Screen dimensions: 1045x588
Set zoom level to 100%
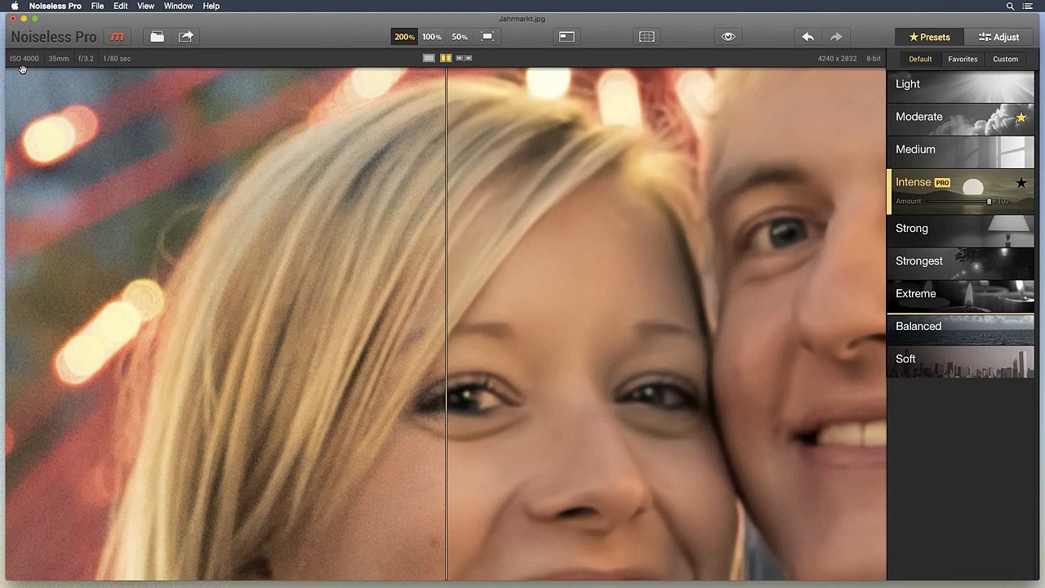tap(432, 37)
